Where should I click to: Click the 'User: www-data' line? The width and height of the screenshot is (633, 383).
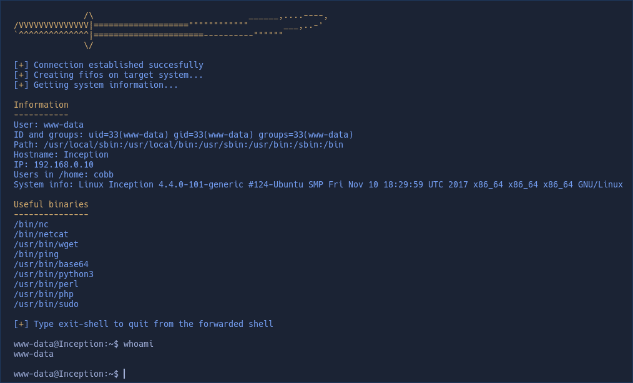(x=49, y=125)
